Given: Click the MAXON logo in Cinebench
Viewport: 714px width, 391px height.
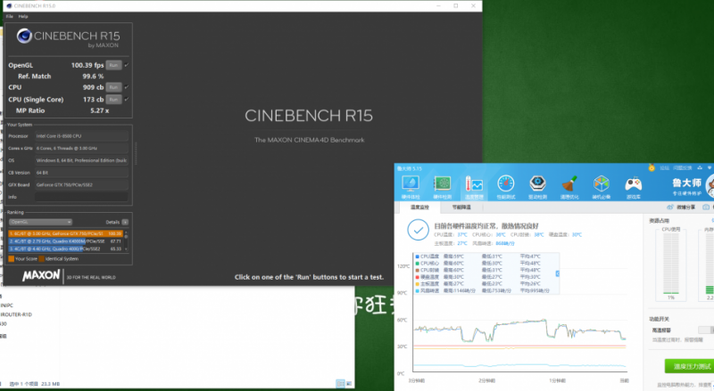Looking at the screenshot, I should pyautogui.click(x=41, y=275).
